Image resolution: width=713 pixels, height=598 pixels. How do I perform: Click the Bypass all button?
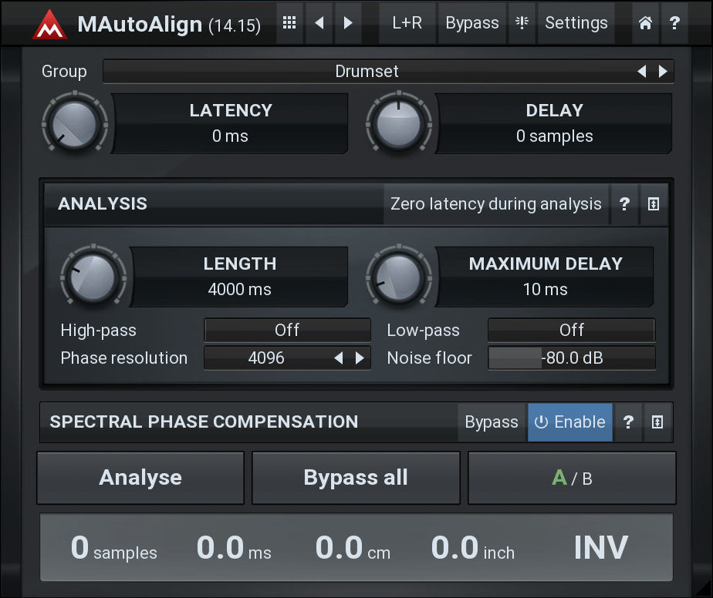(x=356, y=478)
